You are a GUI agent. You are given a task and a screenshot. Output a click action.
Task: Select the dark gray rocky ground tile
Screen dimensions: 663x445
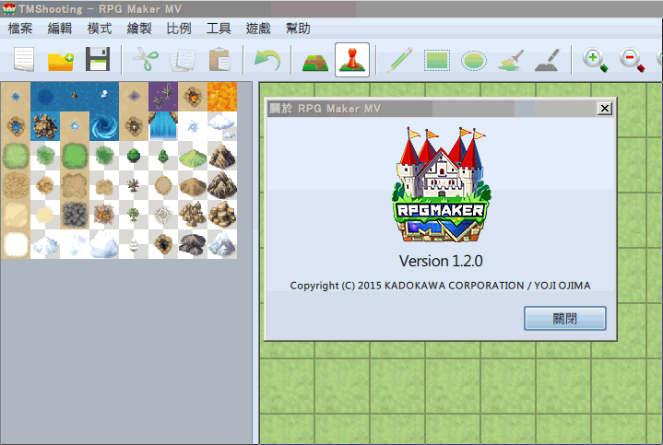[75, 215]
